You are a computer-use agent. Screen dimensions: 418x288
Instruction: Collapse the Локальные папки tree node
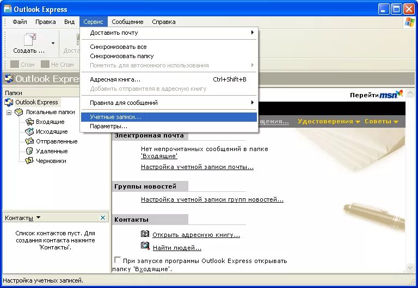point(9,112)
